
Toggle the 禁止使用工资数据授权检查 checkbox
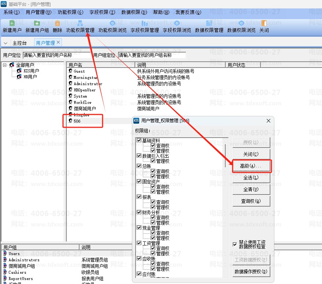(235, 244)
